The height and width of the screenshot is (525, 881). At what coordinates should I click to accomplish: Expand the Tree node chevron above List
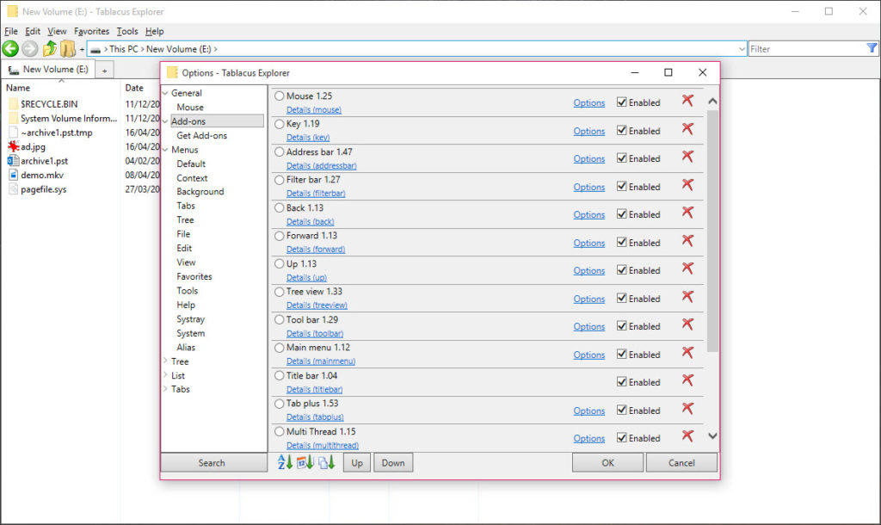point(166,361)
